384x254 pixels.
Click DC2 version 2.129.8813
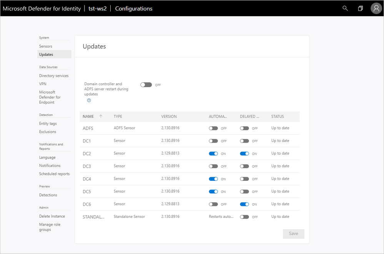coord(170,153)
